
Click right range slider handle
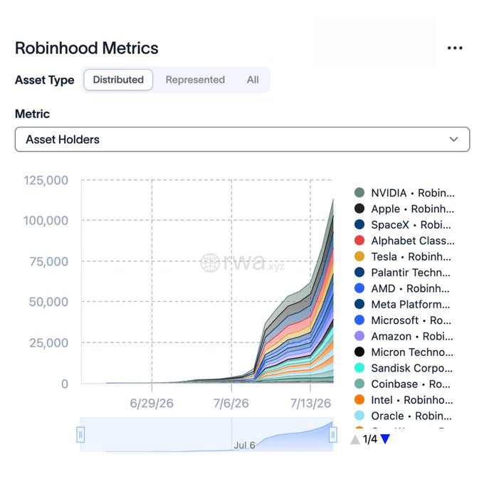pyautogui.click(x=333, y=435)
